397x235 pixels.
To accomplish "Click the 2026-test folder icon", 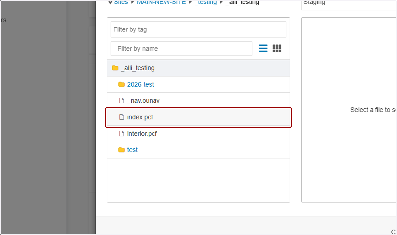I will click(x=121, y=84).
